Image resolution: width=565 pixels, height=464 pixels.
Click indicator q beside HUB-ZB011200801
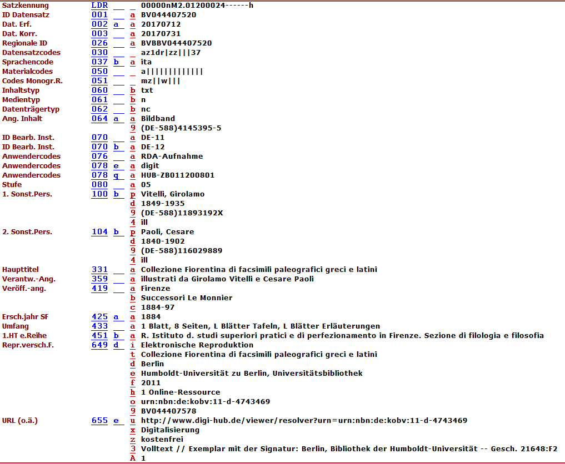(117, 175)
